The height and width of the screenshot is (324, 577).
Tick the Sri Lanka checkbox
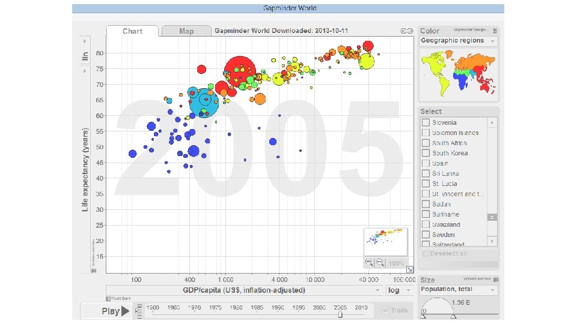click(426, 173)
